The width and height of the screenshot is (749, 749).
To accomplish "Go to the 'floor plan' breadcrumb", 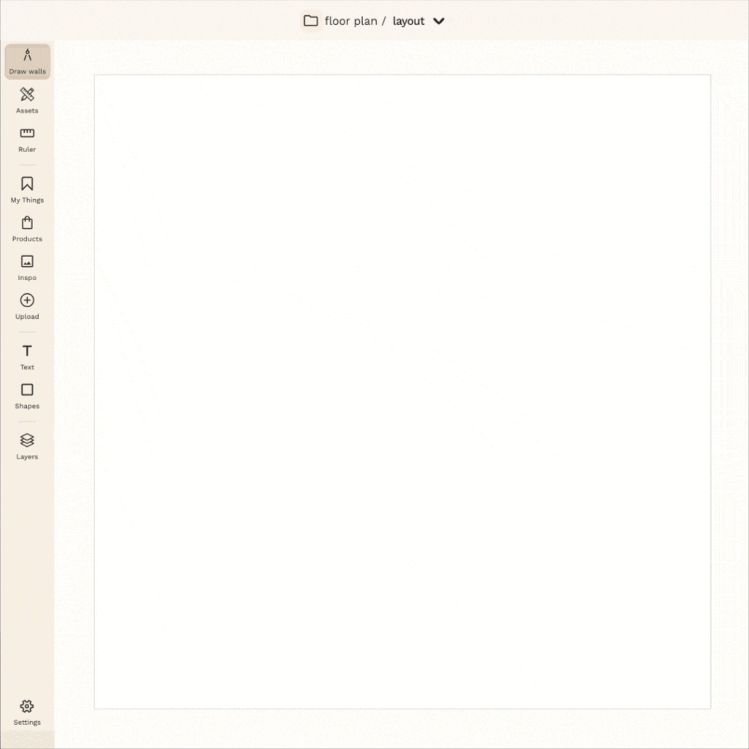I will pos(350,21).
